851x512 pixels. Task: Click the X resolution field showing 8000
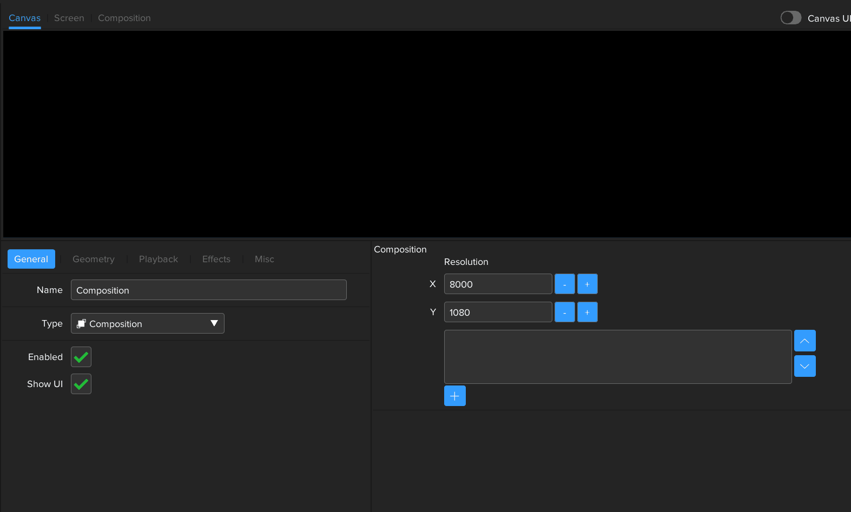(x=498, y=284)
